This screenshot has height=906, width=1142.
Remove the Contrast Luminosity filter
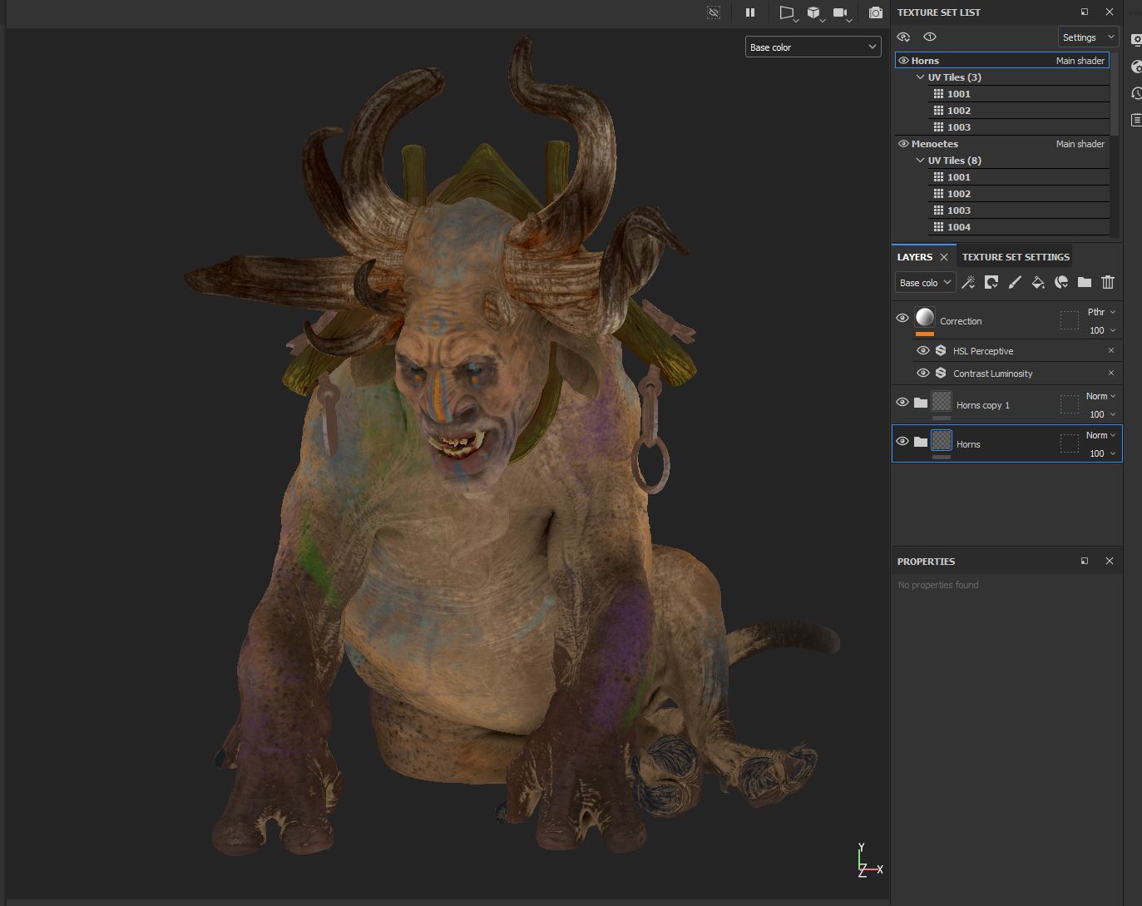click(x=1110, y=373)
